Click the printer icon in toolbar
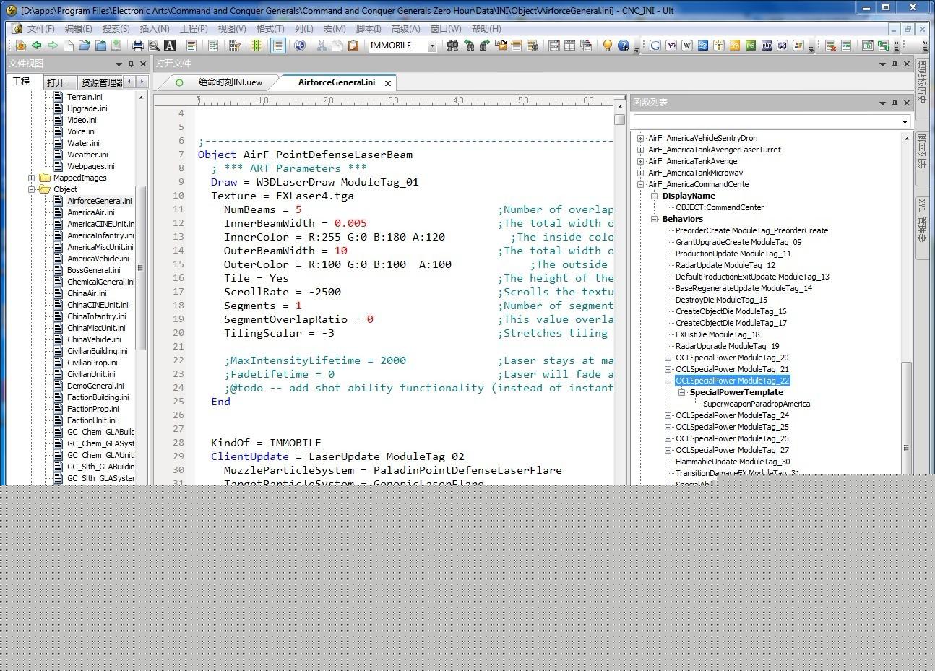 click(137, 46)
